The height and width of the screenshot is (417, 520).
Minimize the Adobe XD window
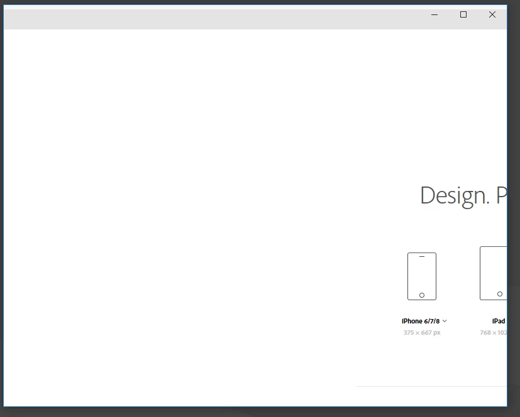434,14
